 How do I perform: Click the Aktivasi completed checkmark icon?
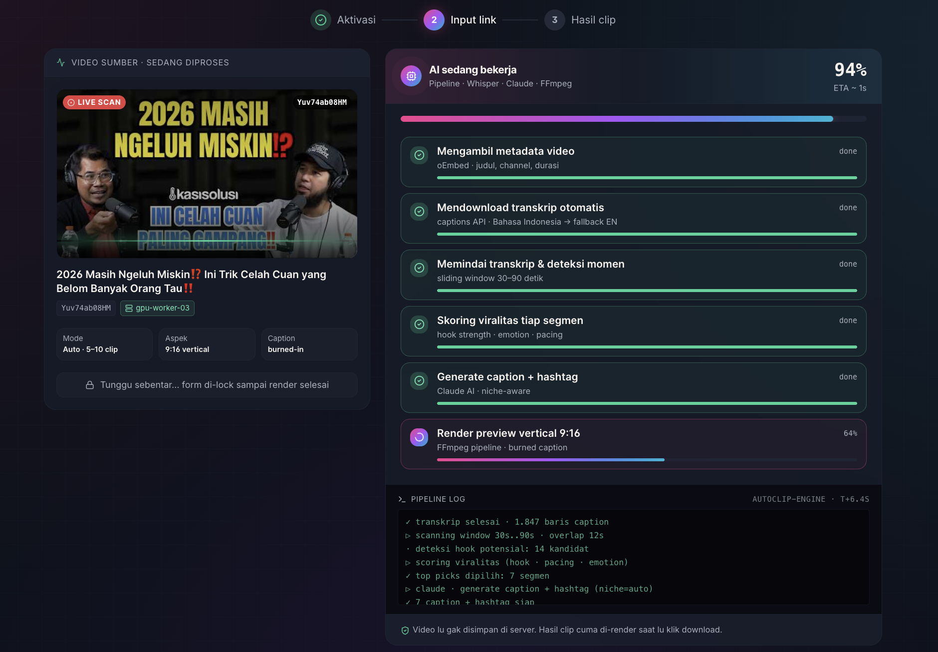[x=321, y=20]
